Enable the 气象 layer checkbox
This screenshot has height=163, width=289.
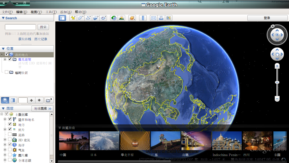tap(10, 150)
